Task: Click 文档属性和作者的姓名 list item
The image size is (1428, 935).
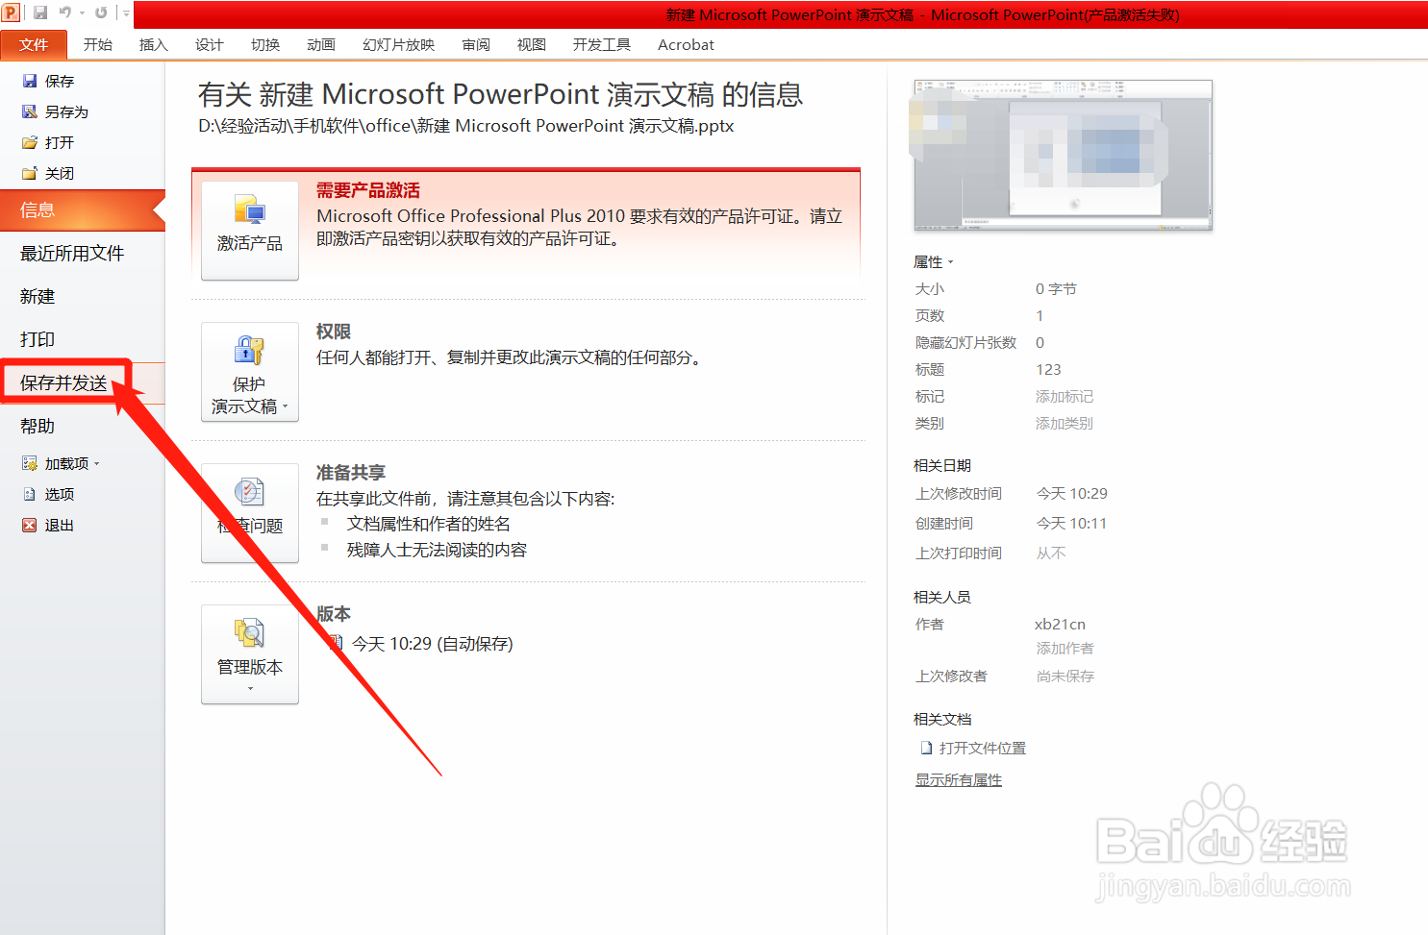Action: pyautogui.click(x=429, y=524)
